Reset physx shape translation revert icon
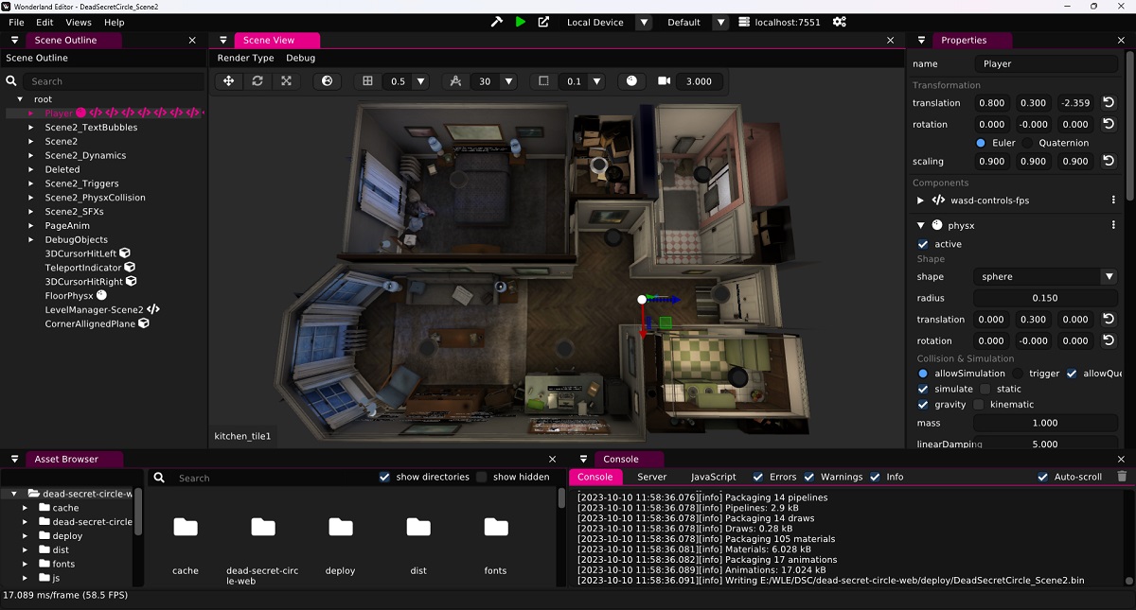 pyautogui.click(x=1109, y=319)
